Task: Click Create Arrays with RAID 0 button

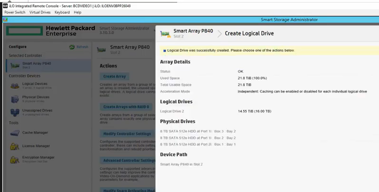Action: [126, 107]
